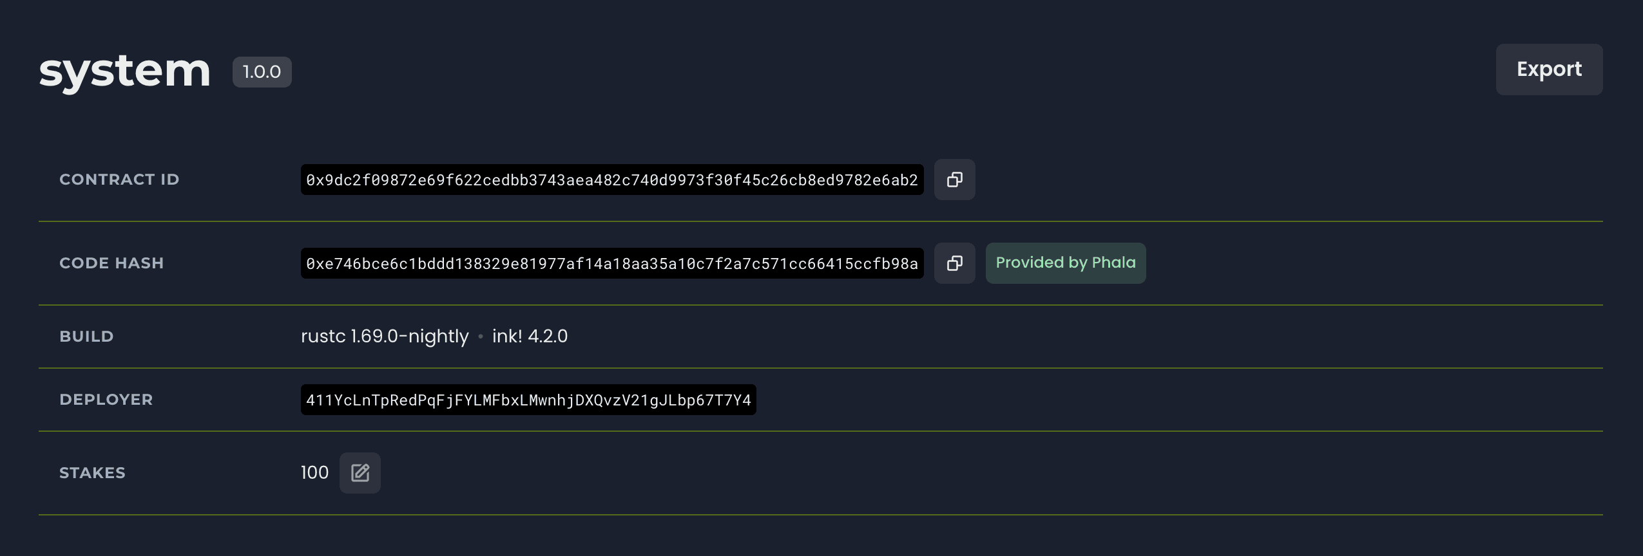The height and width of the screenshot is (556, 1643).
Task: Click the divider line below the stakes row
Action: [x=820, y=515]
